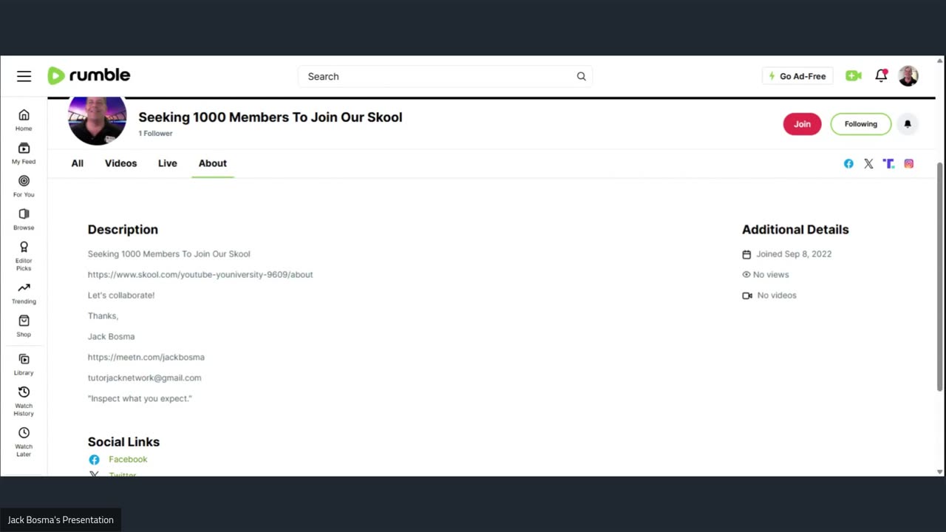Click the red Join button
This screenshot has height=532, width=946.
pos(802,124)
